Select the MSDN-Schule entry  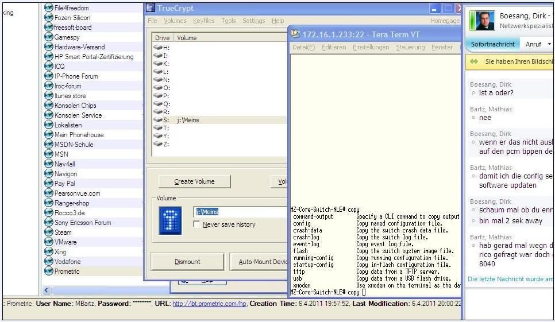[74, 145]
